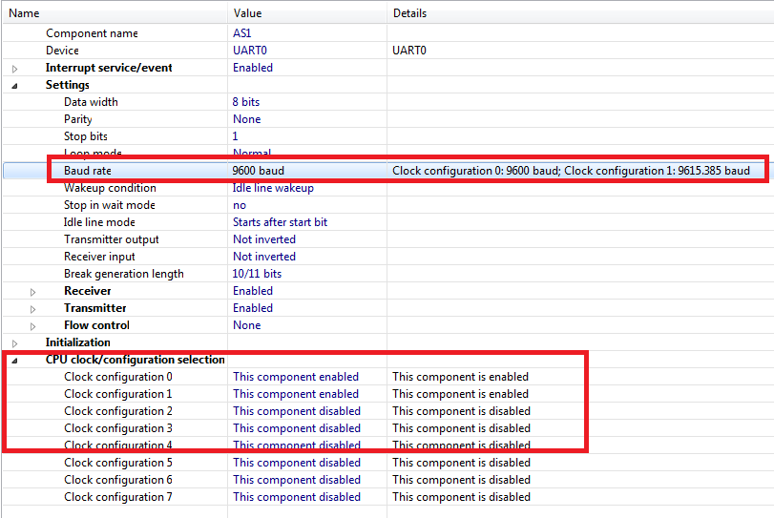Select the Clock configuration 7 row label
Image resolution: width=774 pixels, height=518 pixels.
pyautogui.click(x=118, y=497)
